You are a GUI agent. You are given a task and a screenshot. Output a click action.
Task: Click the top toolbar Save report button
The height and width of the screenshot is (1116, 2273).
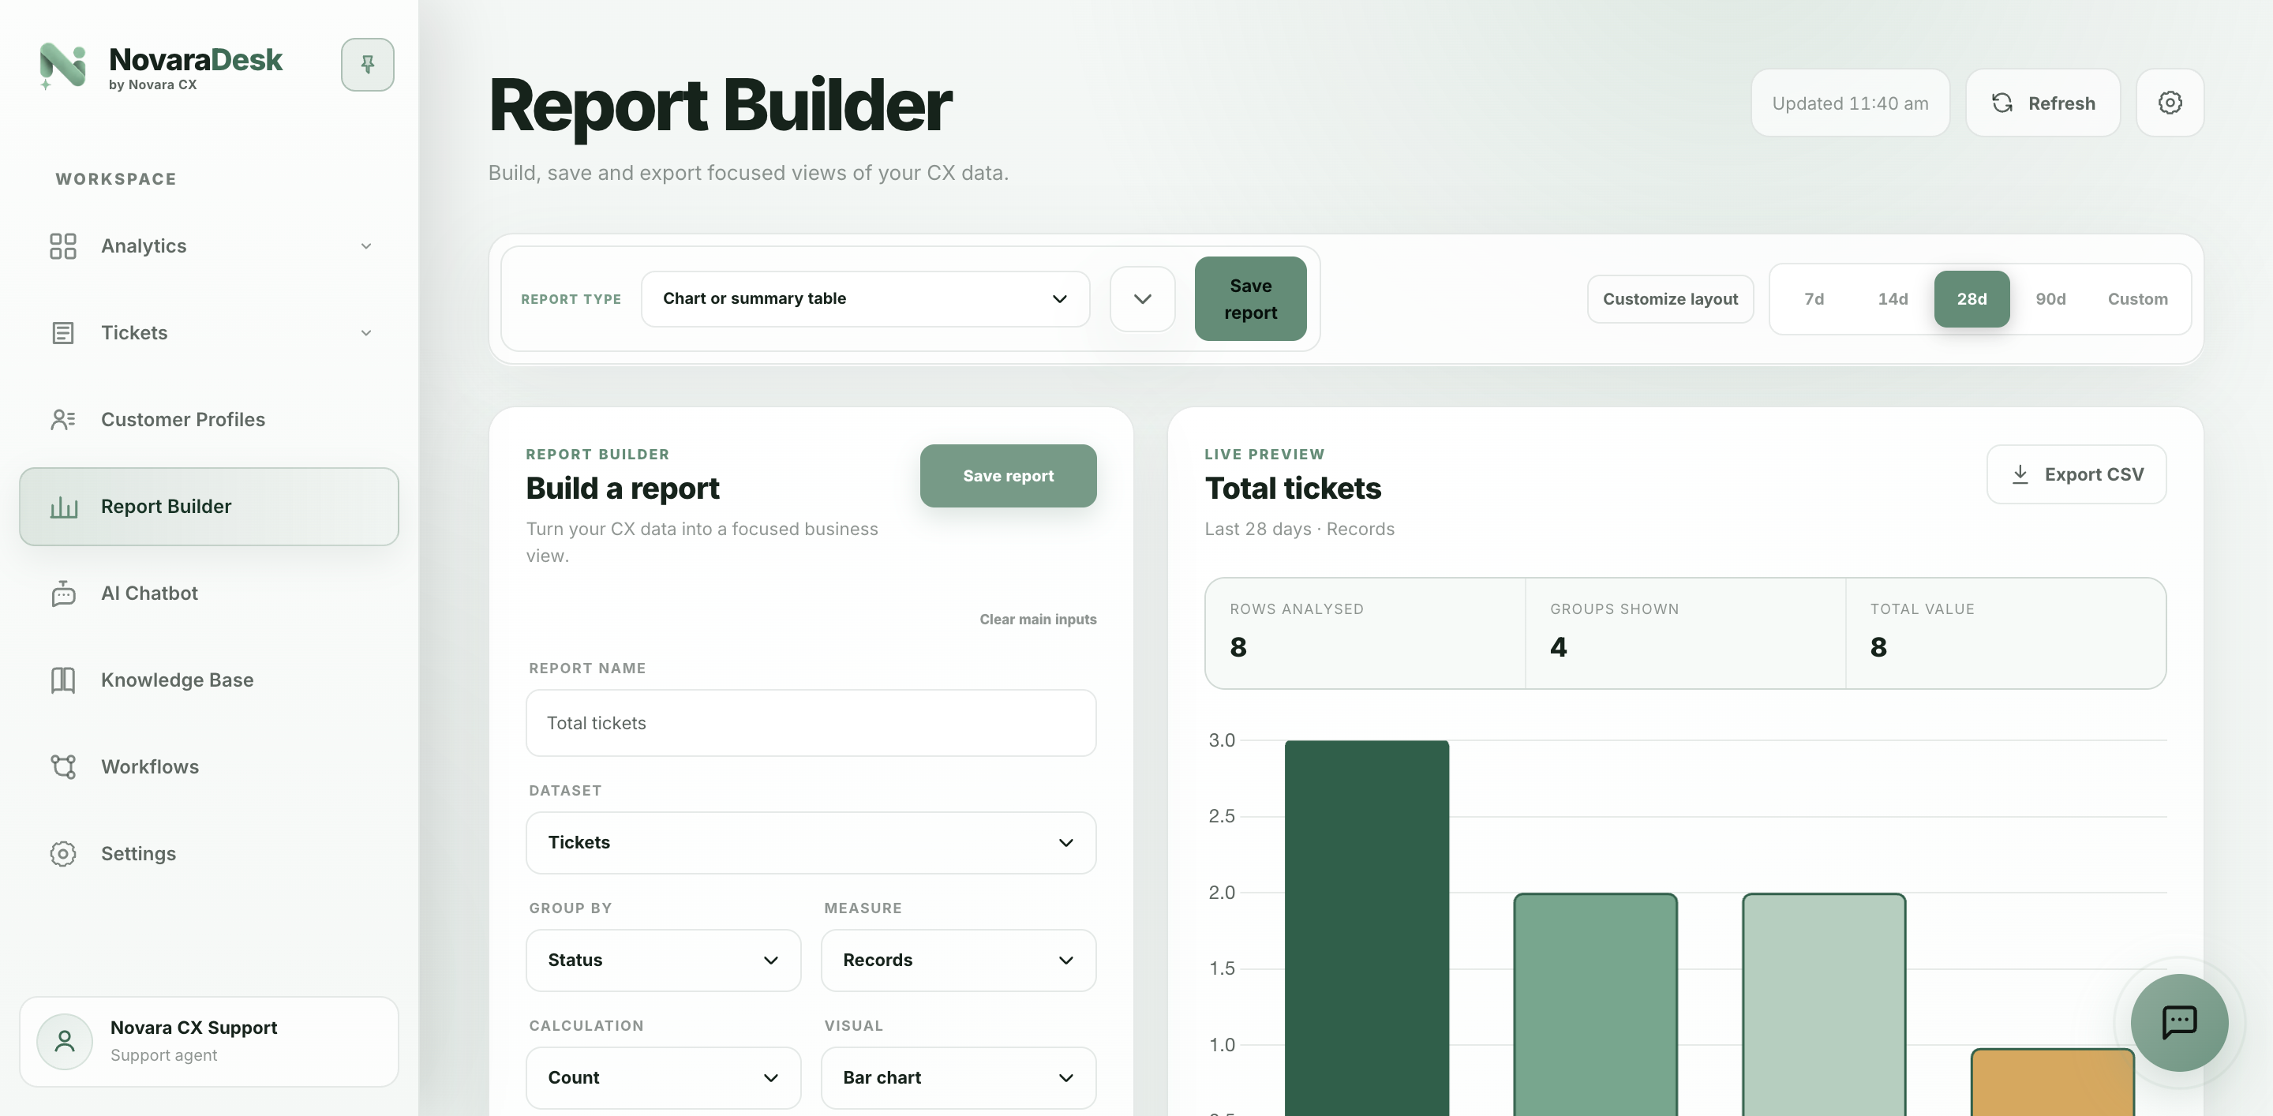1250,299
